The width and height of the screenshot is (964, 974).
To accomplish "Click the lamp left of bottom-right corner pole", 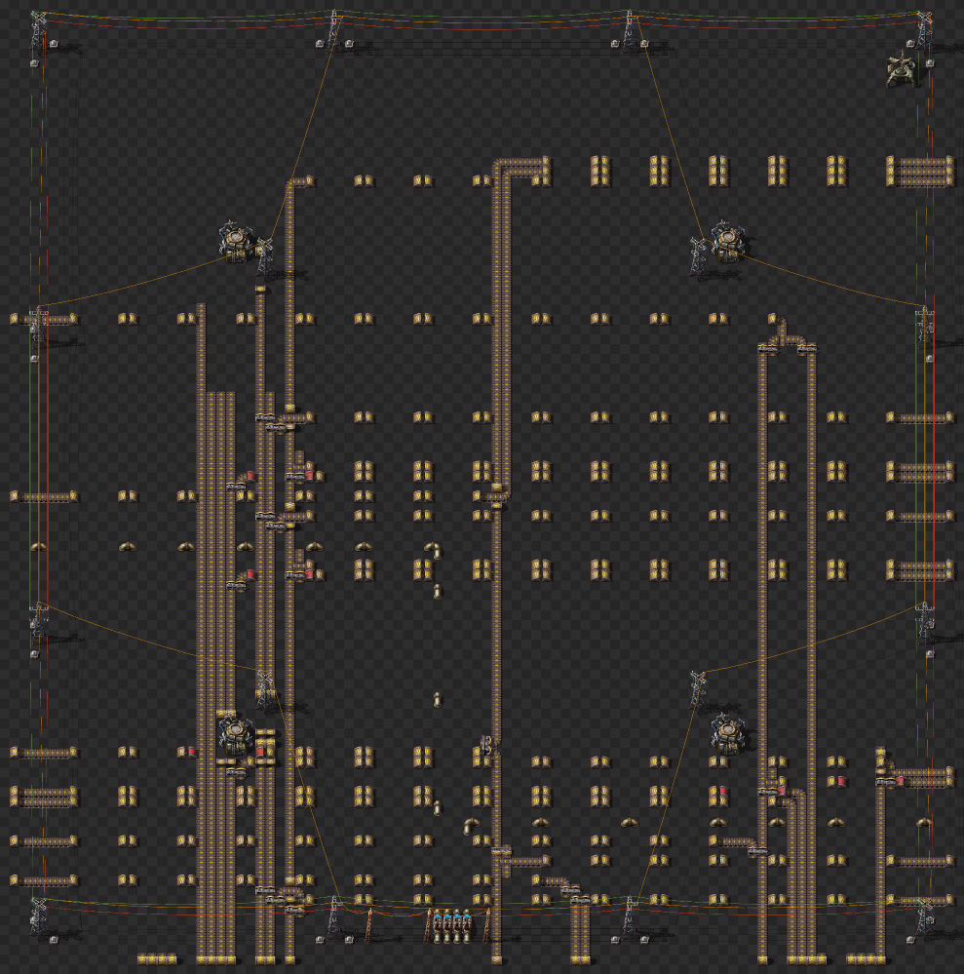I will 910,939.
